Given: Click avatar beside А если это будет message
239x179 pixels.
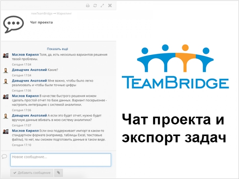Looking at the screenshot, I should 6,116.
